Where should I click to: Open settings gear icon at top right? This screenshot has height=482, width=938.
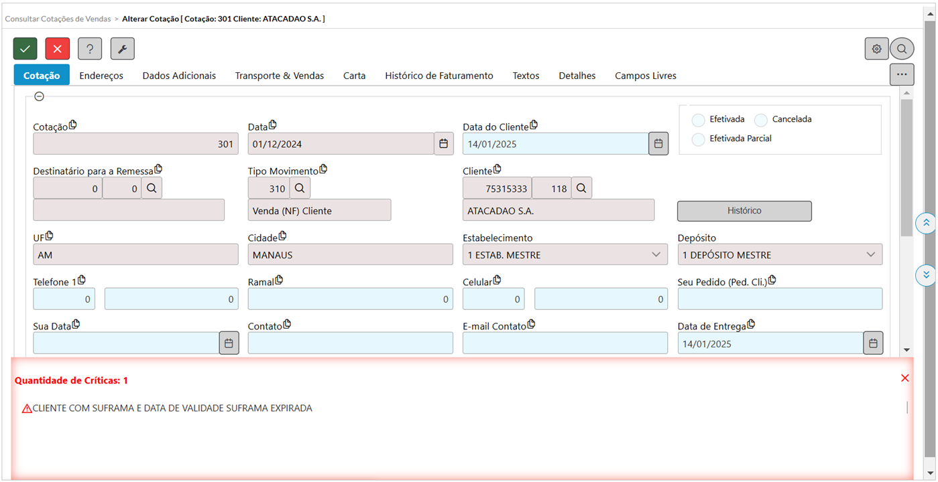point(876,49)
